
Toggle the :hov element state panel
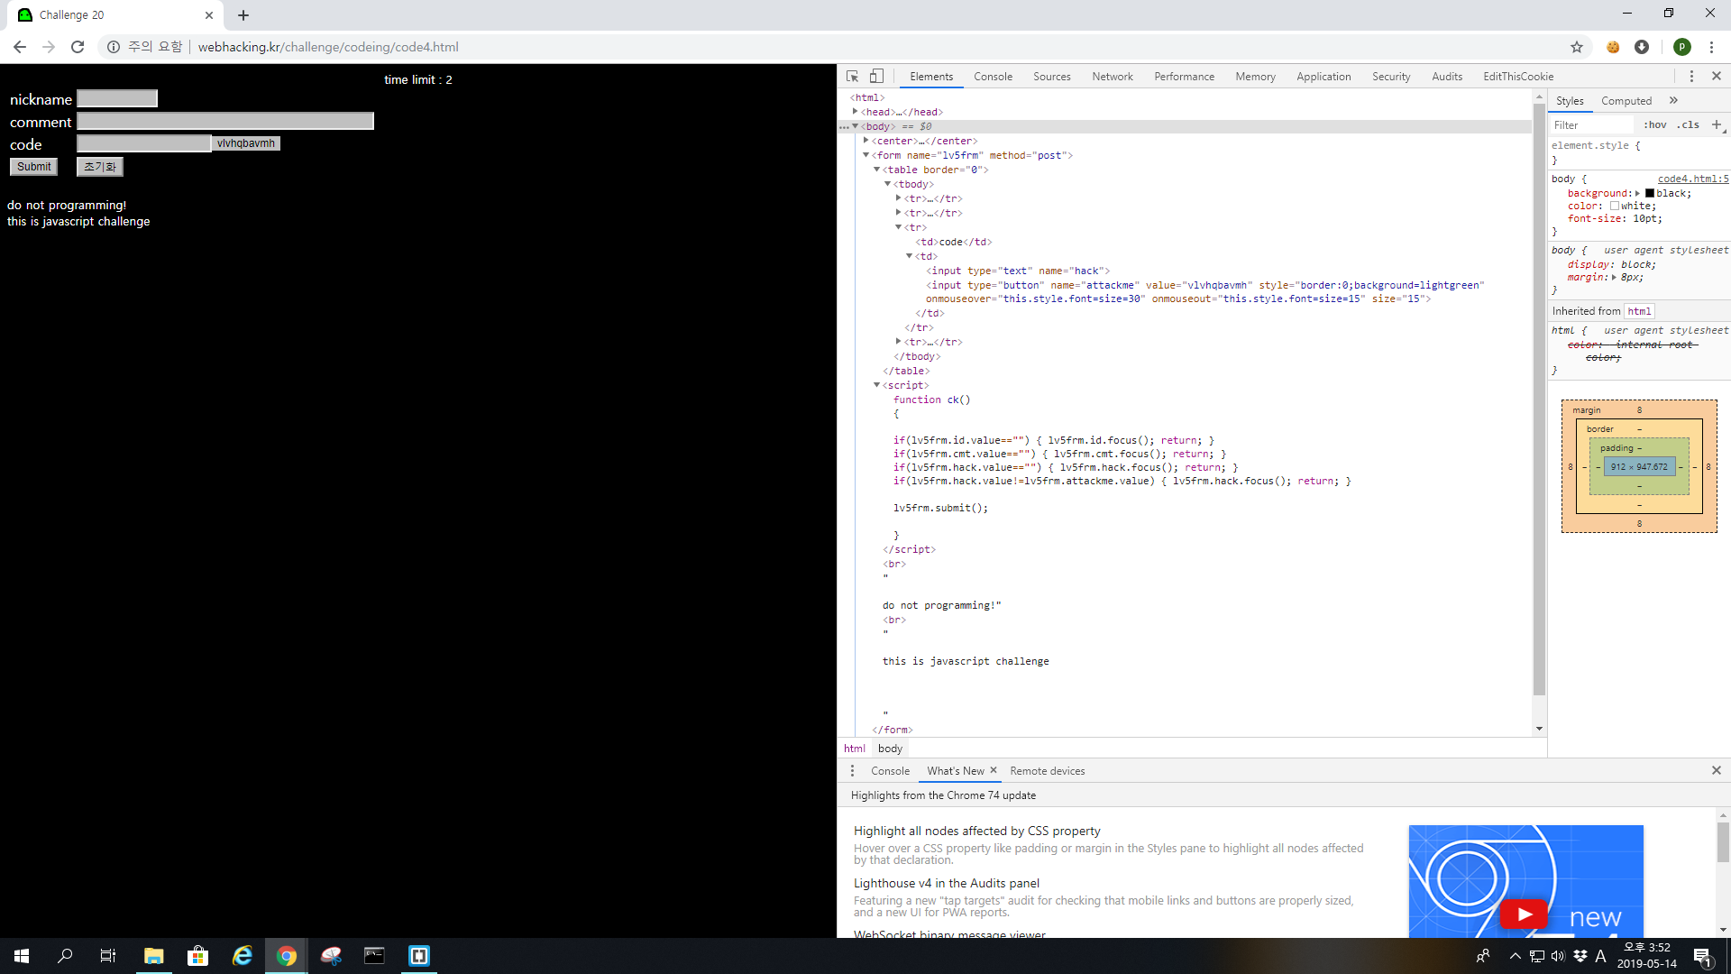pos(1655,125)
